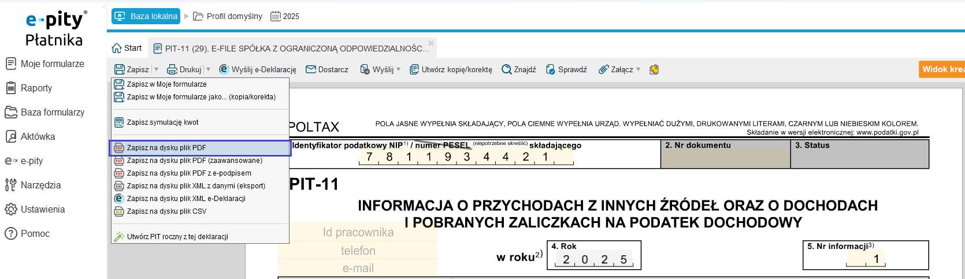Click the Baza lokalna button

(146, 16)
